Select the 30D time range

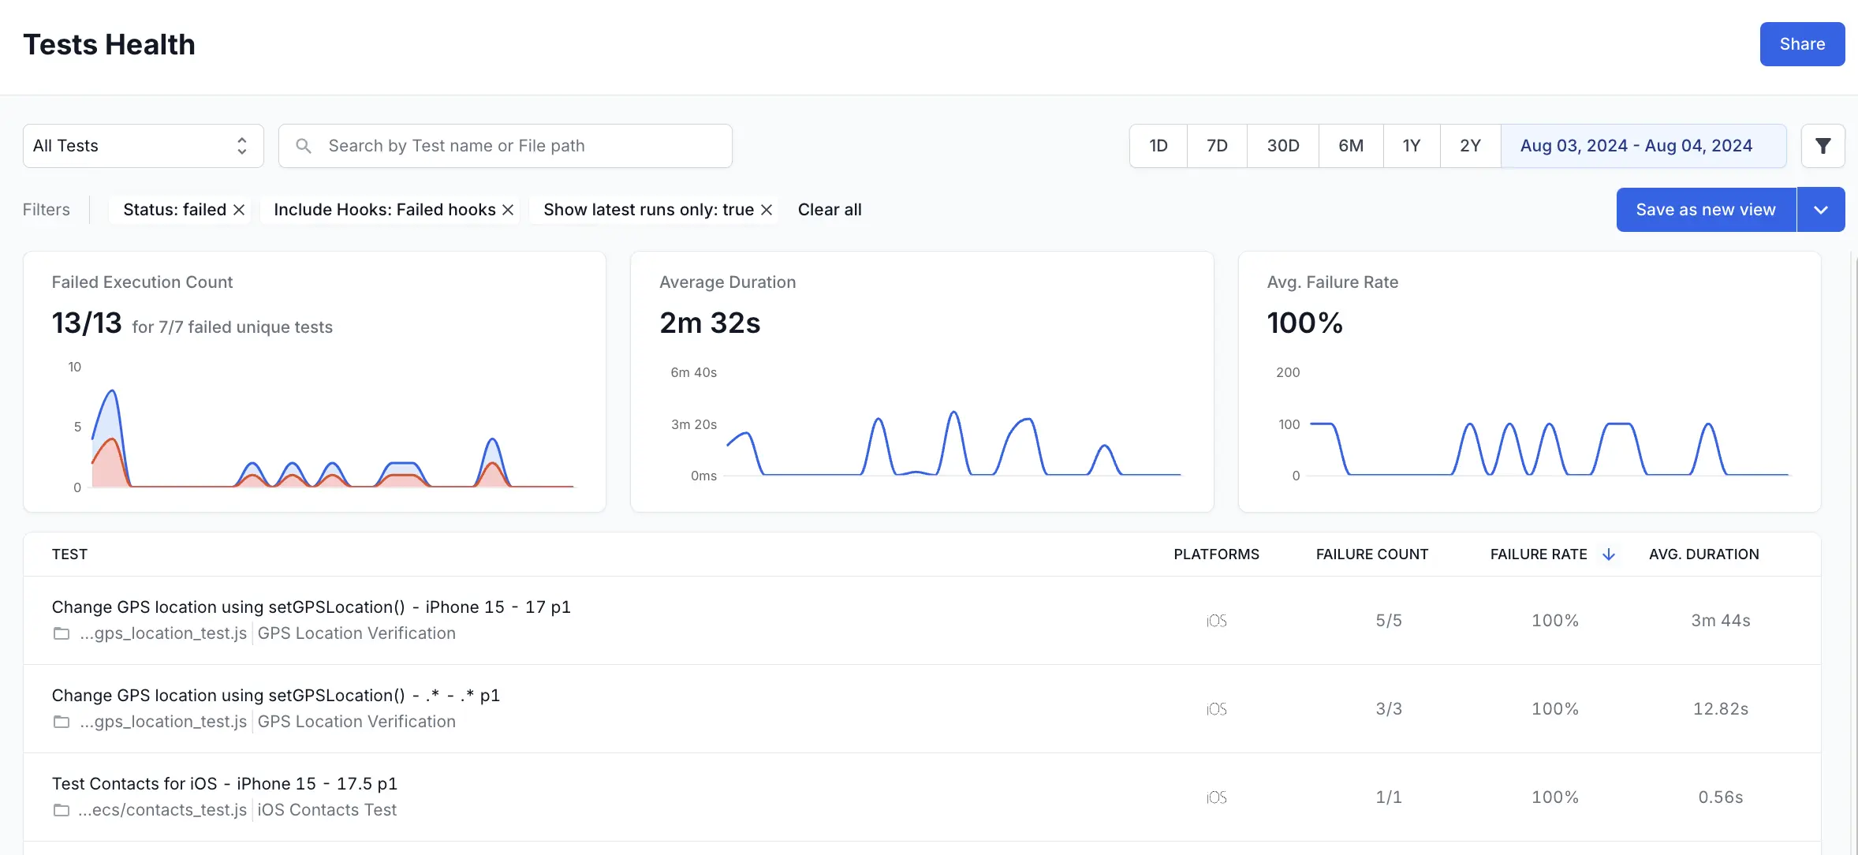[x=1282, y=146]
